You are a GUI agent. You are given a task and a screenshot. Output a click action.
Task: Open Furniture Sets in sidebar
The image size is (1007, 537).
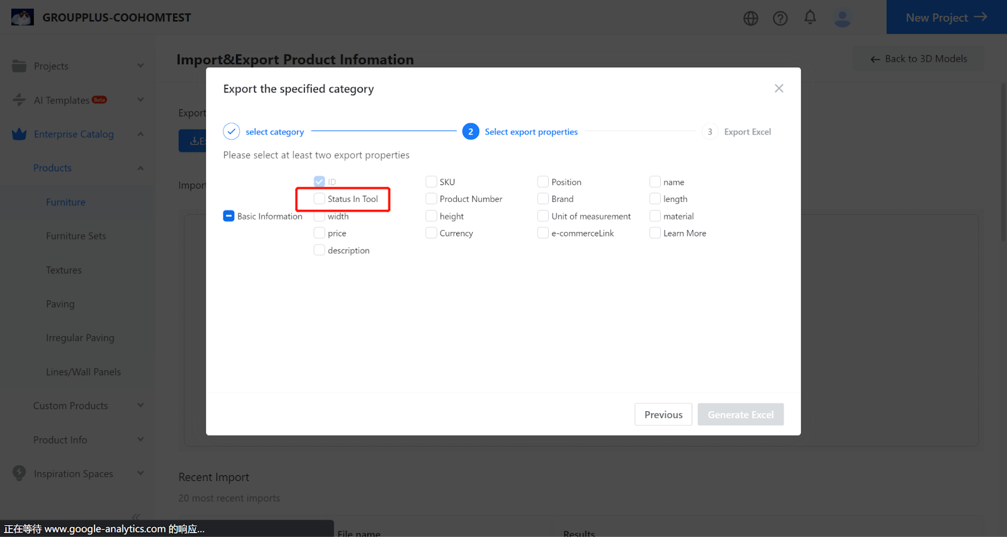tap(76, 236)
